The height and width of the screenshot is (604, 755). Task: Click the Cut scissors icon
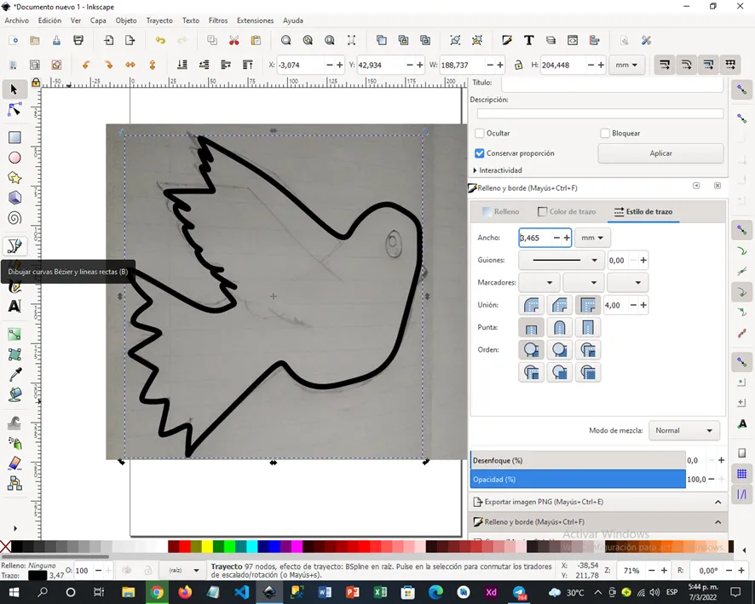(x=234, y=40)
